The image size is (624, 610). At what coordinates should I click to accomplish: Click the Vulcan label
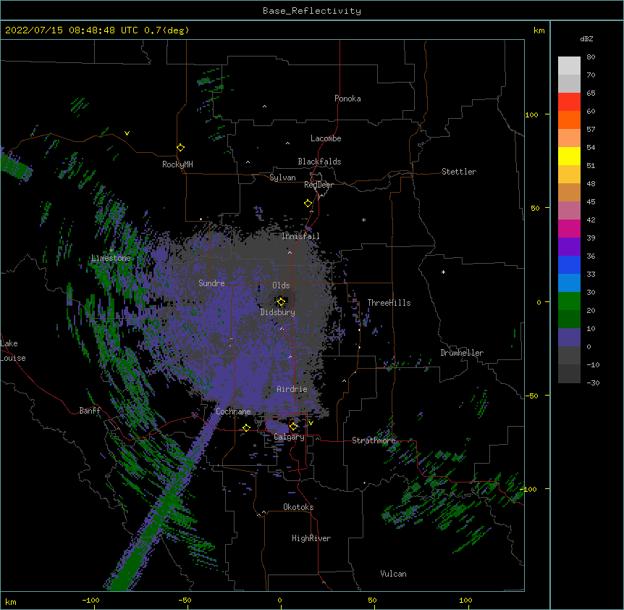click(x=393, y=574)
